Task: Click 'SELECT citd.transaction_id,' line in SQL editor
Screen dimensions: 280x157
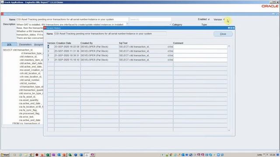Action: click(x=18, y=50)
